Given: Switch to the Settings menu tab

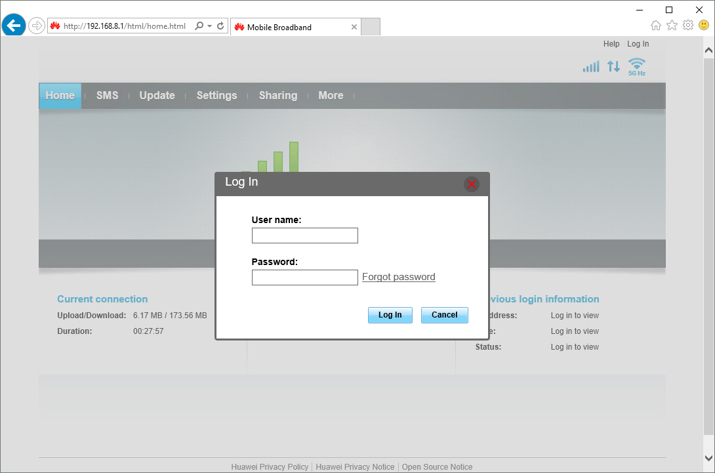Looking at the screenshot, I should [216, 95].
